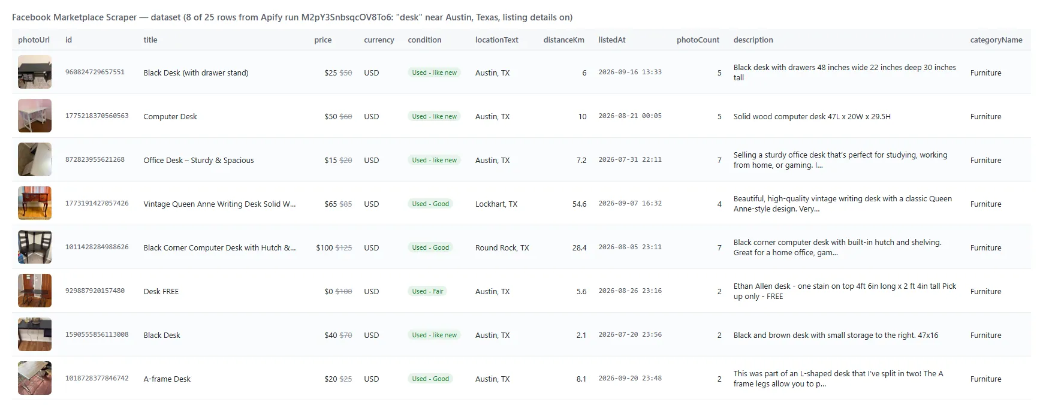
Task: Click the condition column header
Action: coord(424,40)
